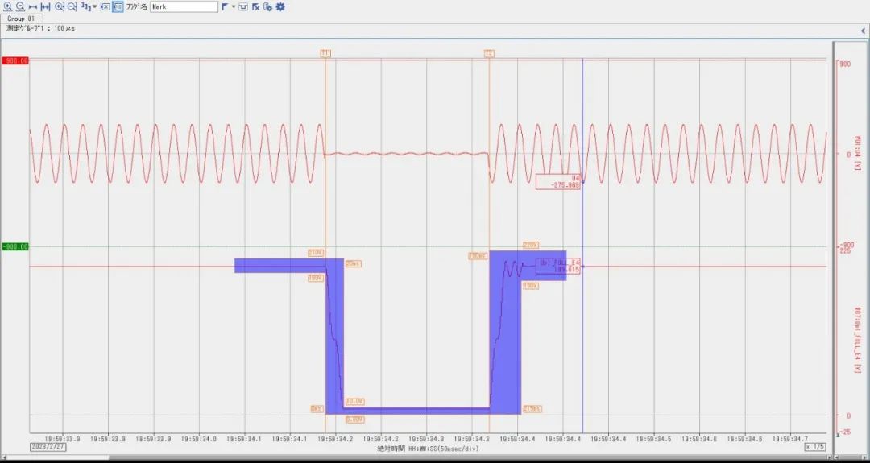This screenshot has height=463, width=870.
Task: Collapse the side panel chevron at right
Action: coord(863,30)
